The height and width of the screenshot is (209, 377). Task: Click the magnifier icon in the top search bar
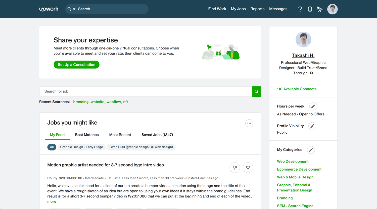pos(69,9)
